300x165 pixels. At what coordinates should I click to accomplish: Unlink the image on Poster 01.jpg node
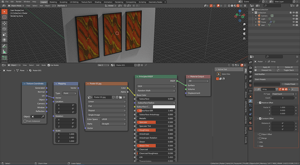[124, 97]
